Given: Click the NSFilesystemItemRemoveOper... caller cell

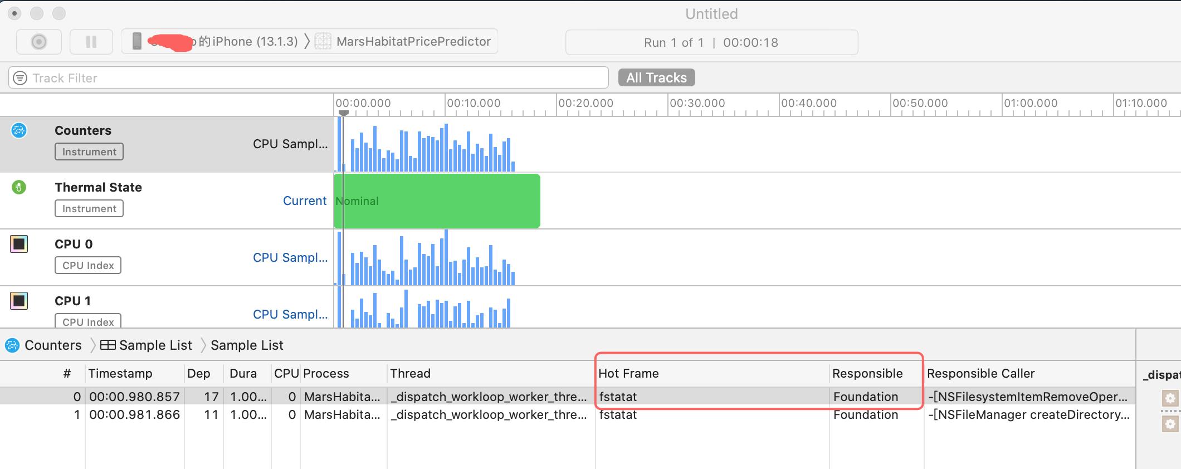Looking at the screenshot, I should click(x=1028, y=397).
